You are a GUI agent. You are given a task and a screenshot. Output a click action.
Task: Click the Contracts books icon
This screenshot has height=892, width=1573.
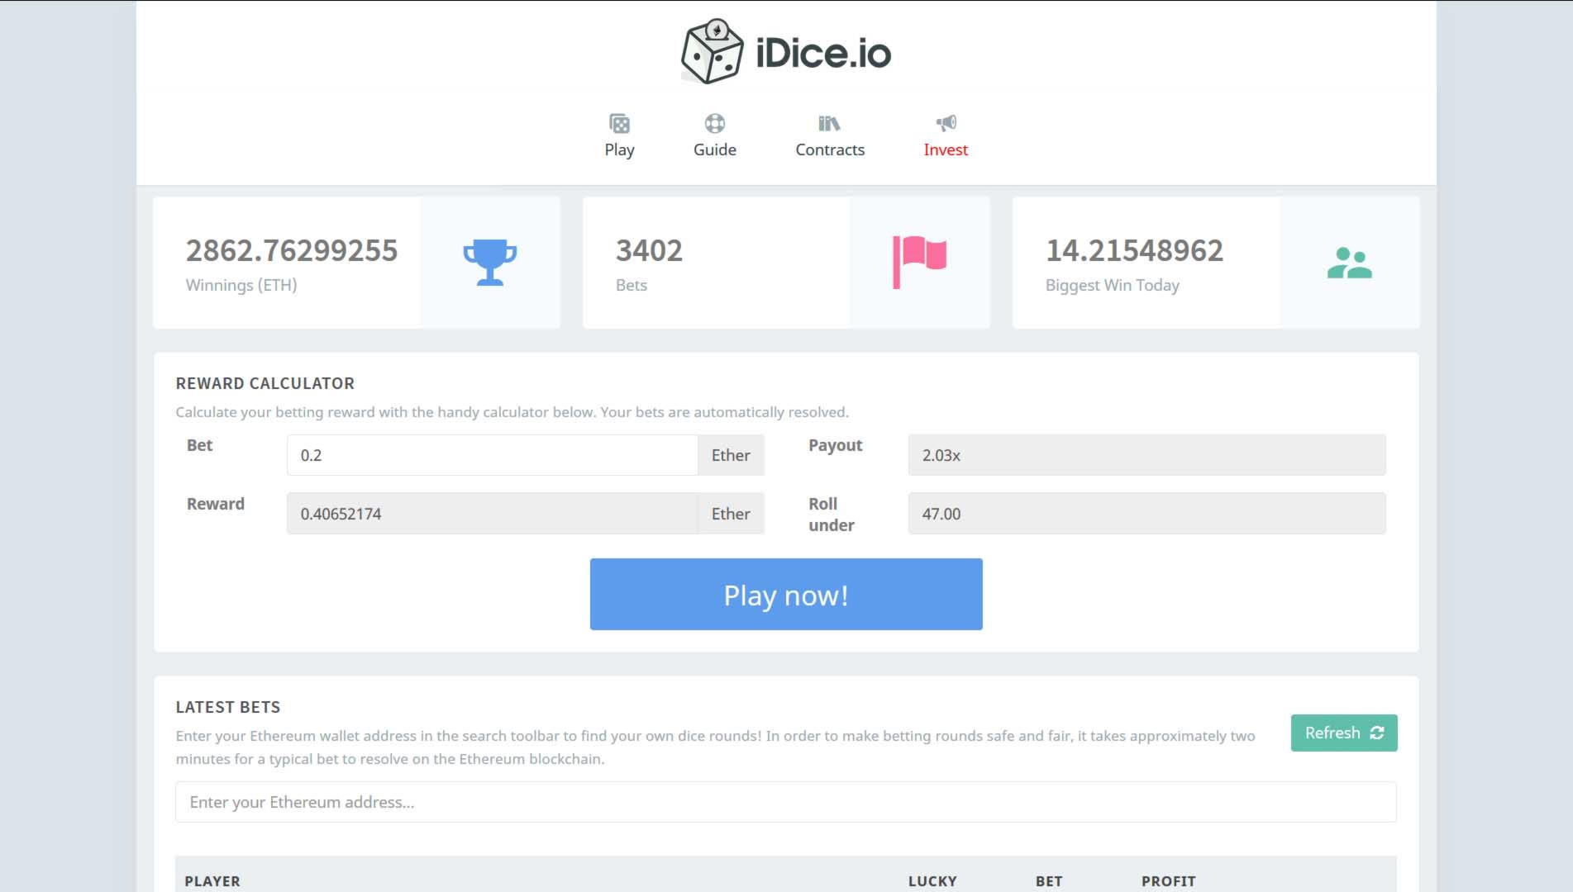point(829,123)
